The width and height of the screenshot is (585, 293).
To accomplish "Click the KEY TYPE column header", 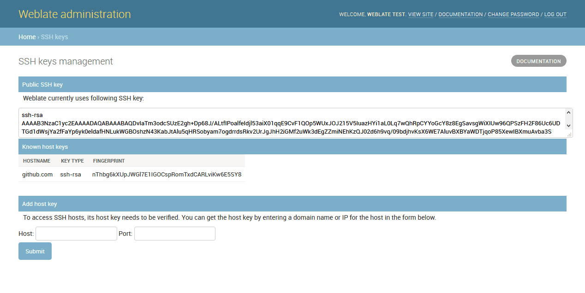I will (72, 161).
